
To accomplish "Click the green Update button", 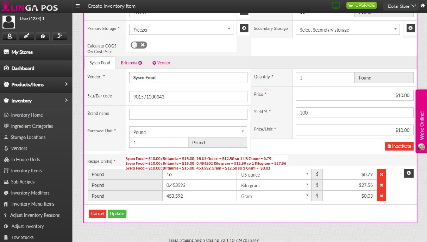I will pos(117,214).
